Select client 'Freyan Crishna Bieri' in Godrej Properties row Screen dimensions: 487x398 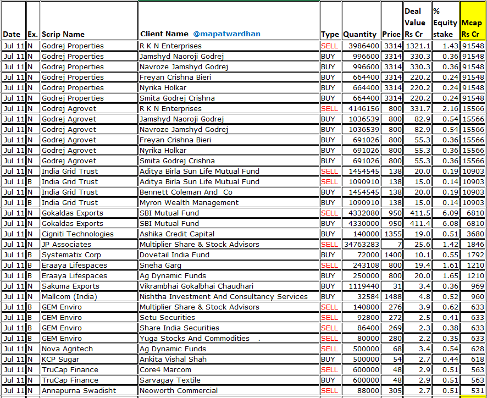pyautogui.click(x=229, y=78)
